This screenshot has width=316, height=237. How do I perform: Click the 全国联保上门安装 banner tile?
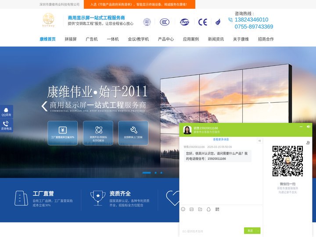[133, 133]
